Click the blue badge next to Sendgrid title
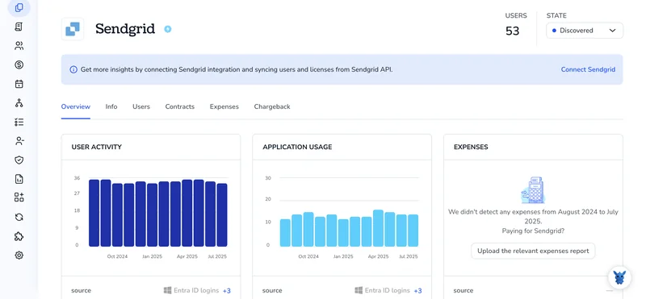646x299 pixels. [x=168, y=29]
